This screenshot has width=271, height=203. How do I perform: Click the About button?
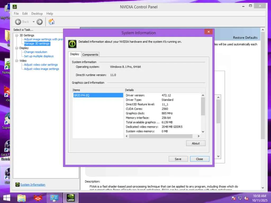coord(196,144)
